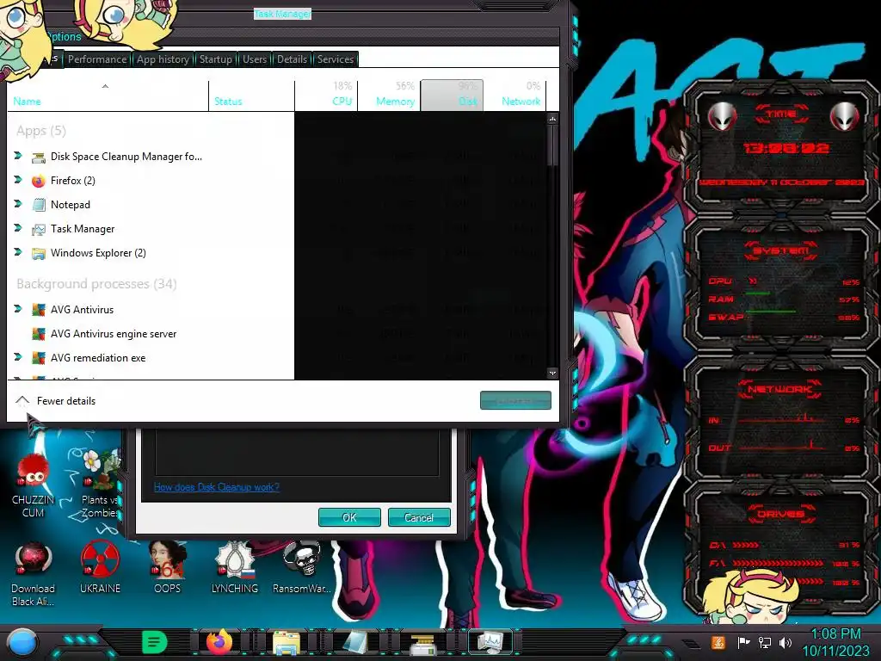Open the UKRAINE desktop shortcut
The image size is (881, 661).
coord(100,568)
